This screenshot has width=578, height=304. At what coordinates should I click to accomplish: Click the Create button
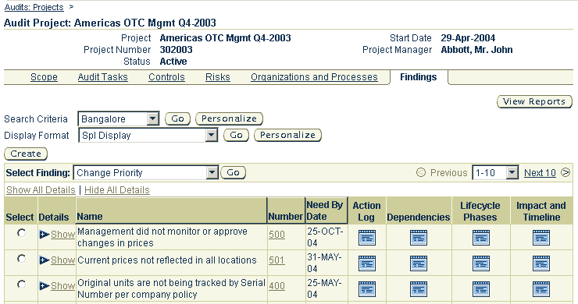(26, 154)
